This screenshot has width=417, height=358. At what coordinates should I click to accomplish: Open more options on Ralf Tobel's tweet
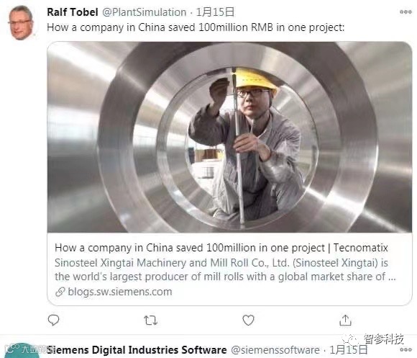point(405,12)
